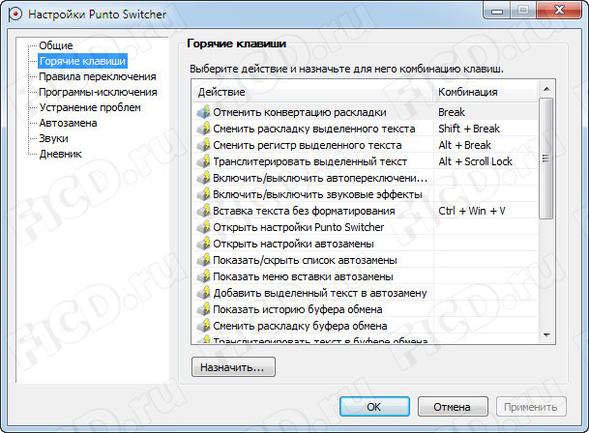589x433 pixels.
Task: Select row text Открыть настройки Punto Switcher
Action: tap(299, 227)
